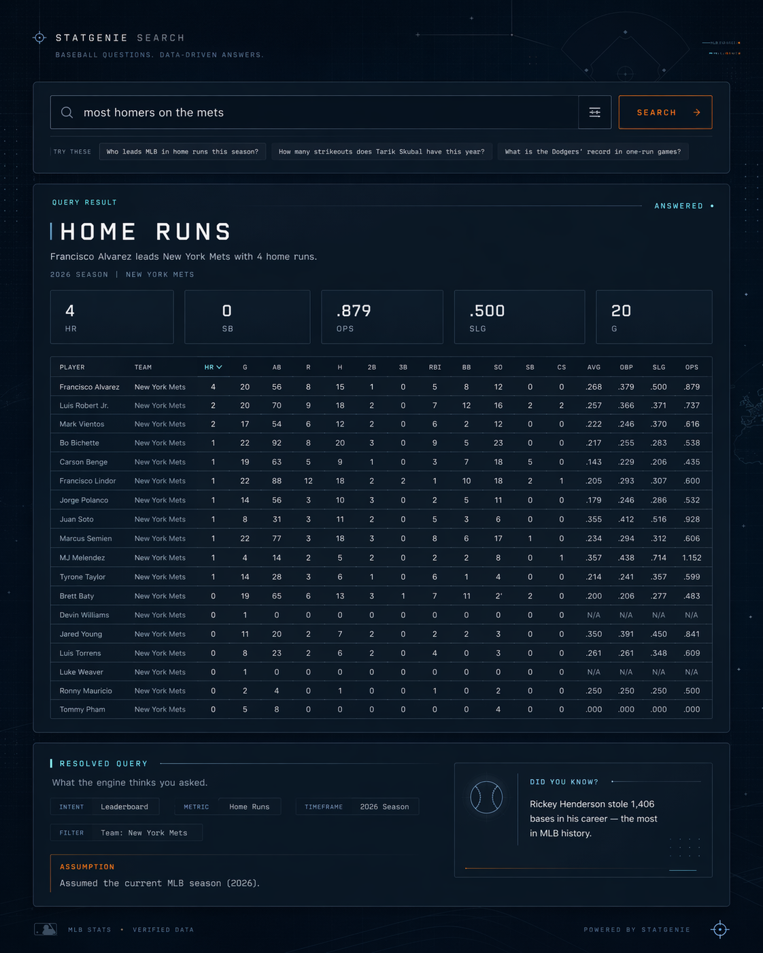Image resolution: width=763 pixels, height=953 pixels.
Task: Select Brett Baty player name
Action: point(77,596)
